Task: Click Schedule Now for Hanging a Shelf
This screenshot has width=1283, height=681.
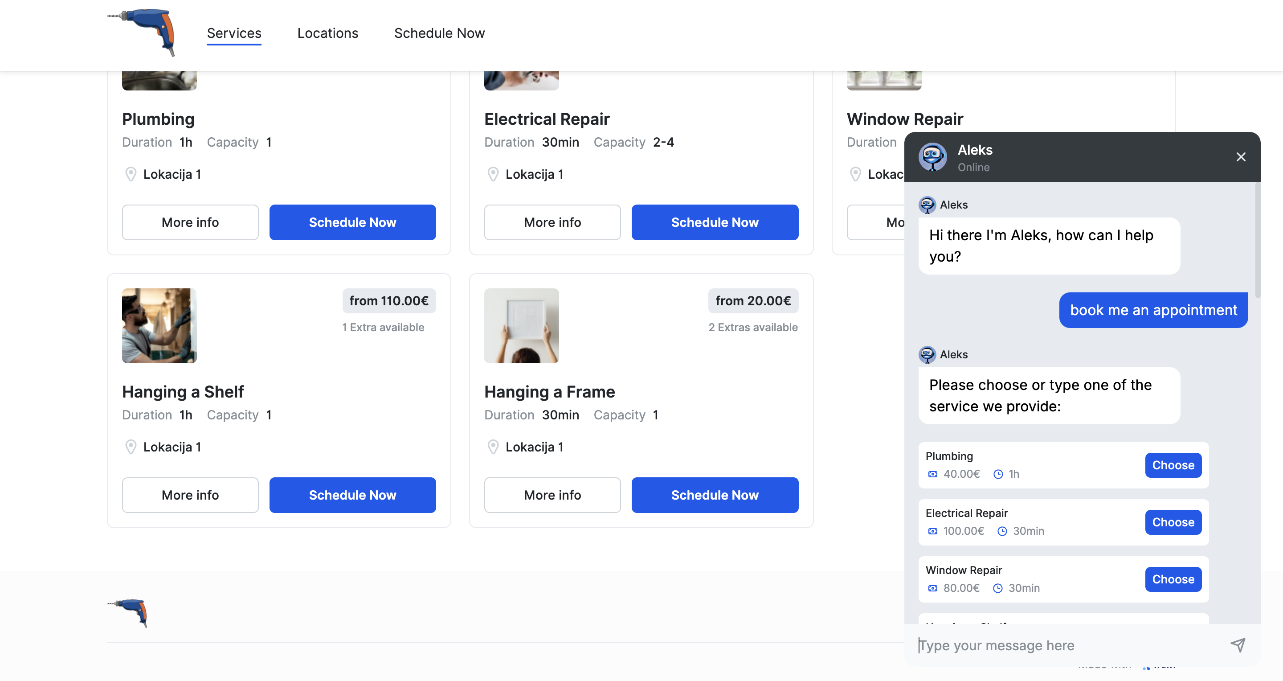Action: [x=352, y=495]
